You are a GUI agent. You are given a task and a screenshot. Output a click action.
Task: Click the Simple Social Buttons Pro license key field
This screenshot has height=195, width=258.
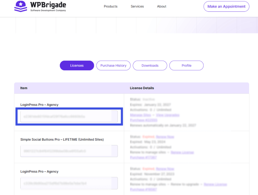pyautogui.click(x=69, y=151)
